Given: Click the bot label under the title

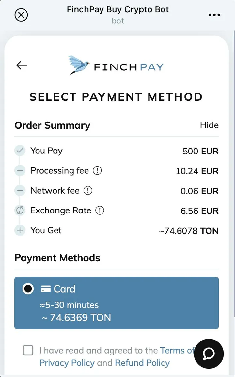Looking at the screenshot, I should point(118,21).
